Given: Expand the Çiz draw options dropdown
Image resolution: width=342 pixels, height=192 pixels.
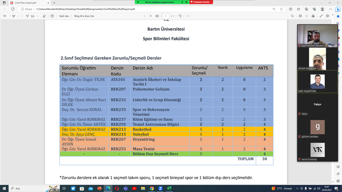Looking at the screenshot, I should (x=38, y=16).
